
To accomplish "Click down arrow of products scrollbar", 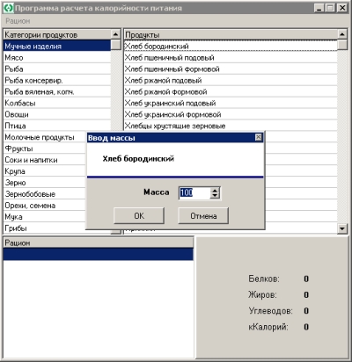I will tap(342, 228).
